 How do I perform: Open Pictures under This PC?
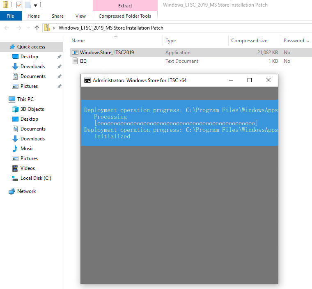pyautogui.click(x=29, y=158)
